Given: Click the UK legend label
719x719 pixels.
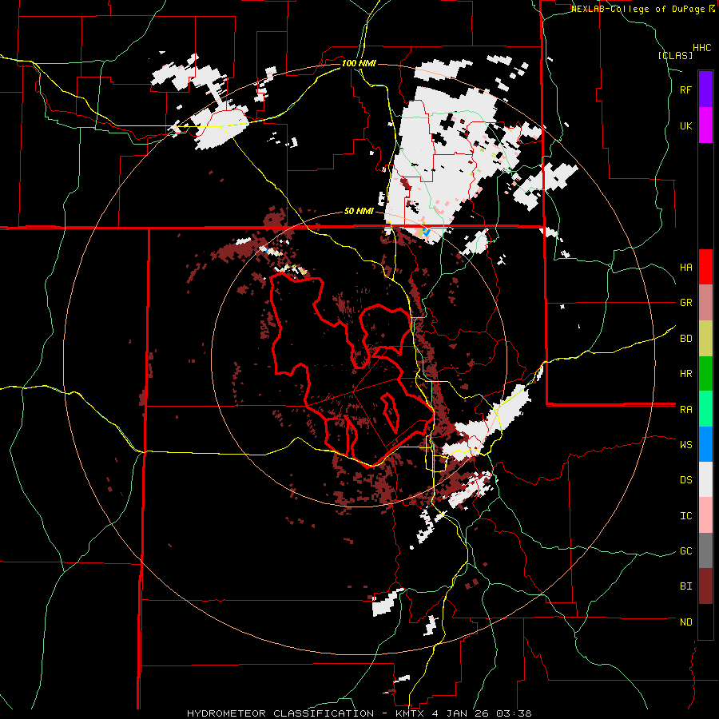Looking at the screenshot, I should pos(686,125).
